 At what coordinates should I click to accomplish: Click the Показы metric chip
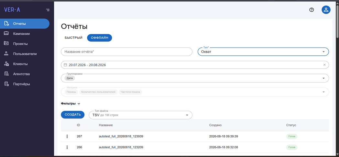[71, 92]
